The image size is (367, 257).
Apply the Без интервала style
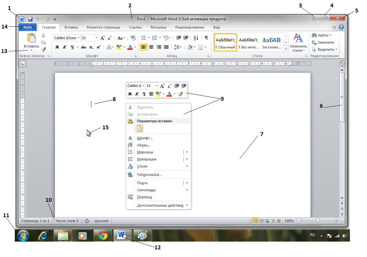coord(248,42)
